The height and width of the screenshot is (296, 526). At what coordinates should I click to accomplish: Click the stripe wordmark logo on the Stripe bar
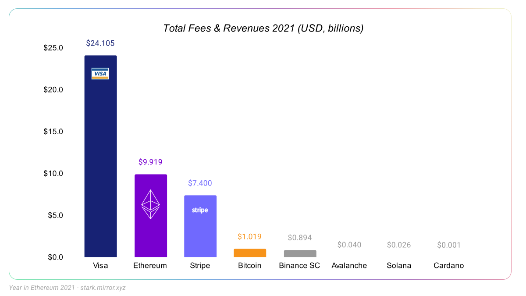point(200,210)
